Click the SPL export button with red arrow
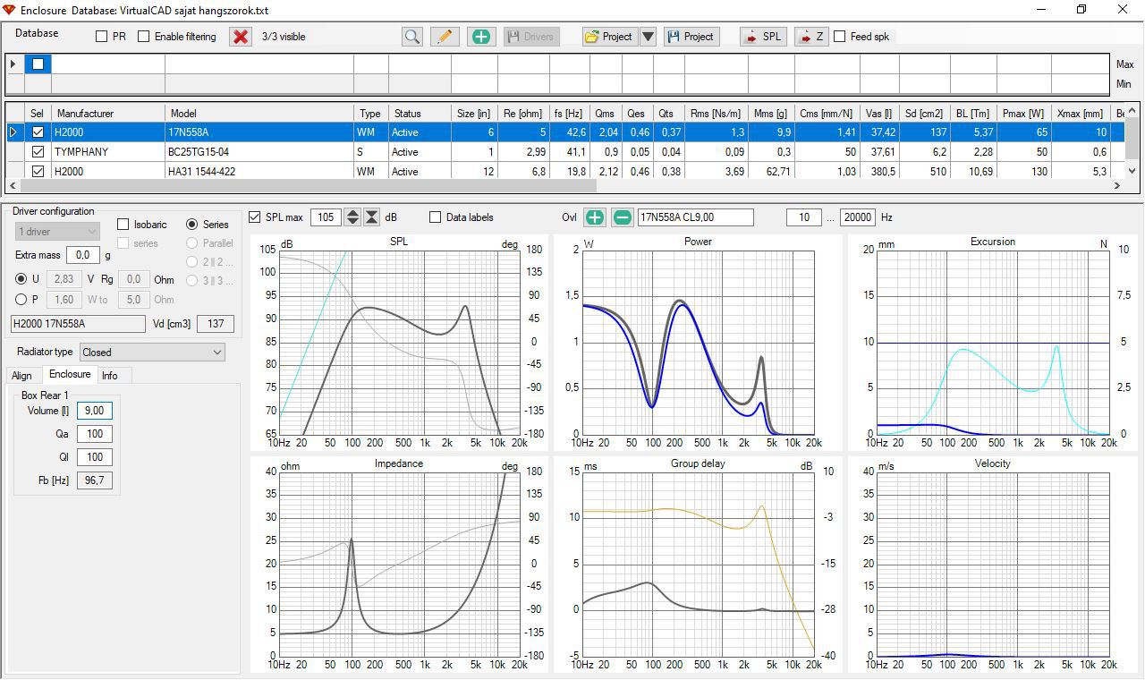Image resolution: width=1145 pixels, height=680 pixels. click(x=762, y=37)
